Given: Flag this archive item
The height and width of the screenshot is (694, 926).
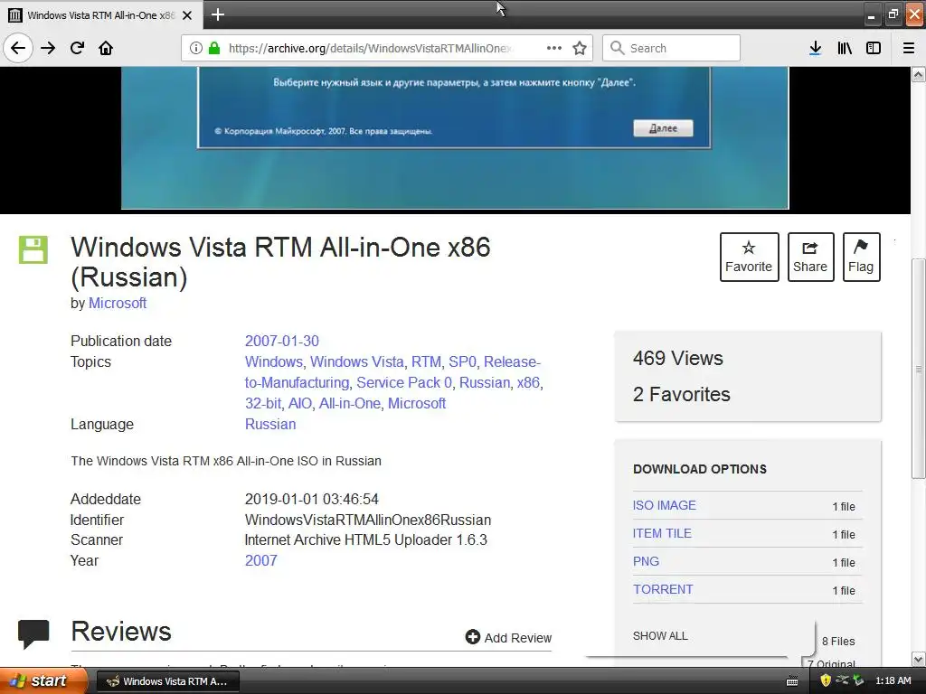Looking at the screenshot, I should (861, 257).
